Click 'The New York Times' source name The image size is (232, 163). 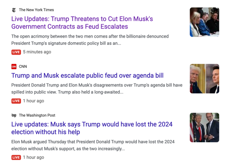pyautogui.click(x=37, y=10)
